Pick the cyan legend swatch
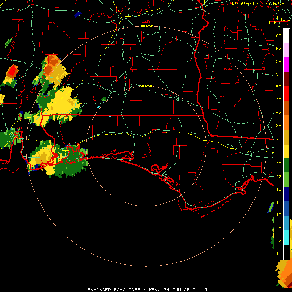 286,238
